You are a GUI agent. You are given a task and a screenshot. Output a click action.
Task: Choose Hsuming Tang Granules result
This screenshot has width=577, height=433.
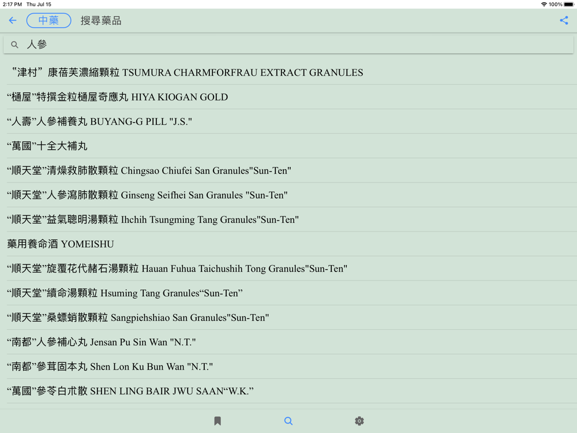tap(288, 293)
